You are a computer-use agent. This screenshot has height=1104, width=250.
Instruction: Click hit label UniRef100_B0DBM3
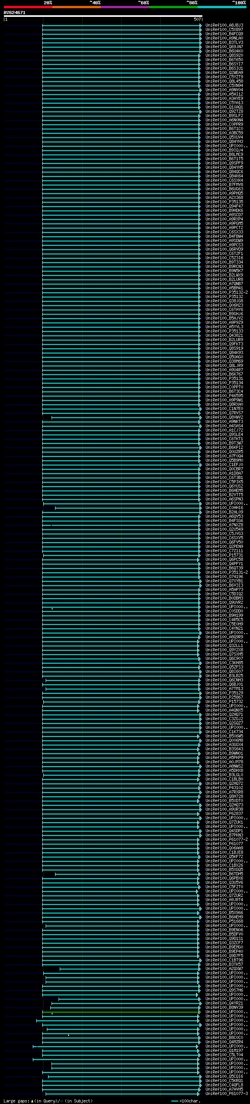point(224,598)
